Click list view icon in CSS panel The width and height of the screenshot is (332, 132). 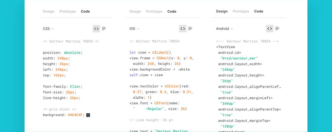coord(104,29)
